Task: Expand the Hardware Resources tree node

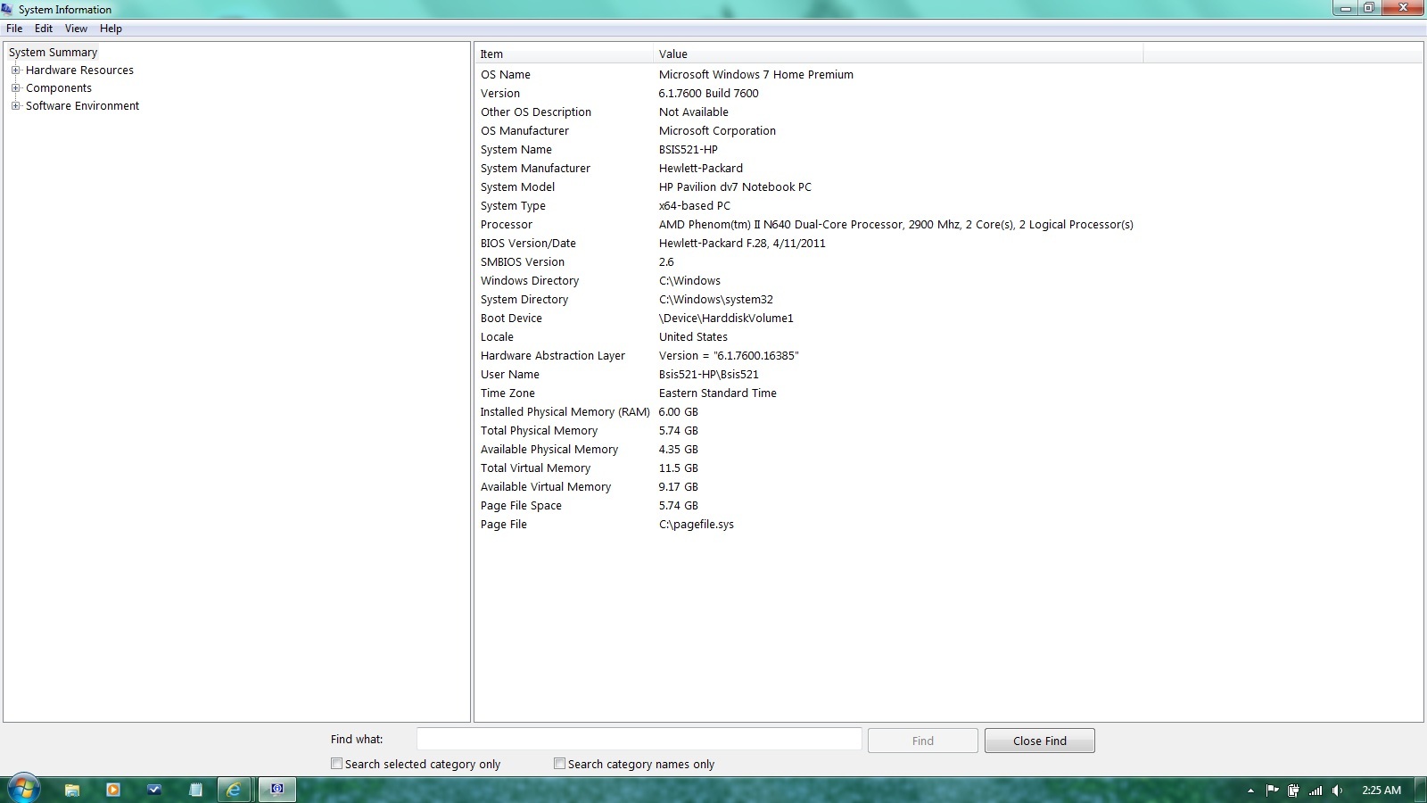Action: click(x=15, y=70)
